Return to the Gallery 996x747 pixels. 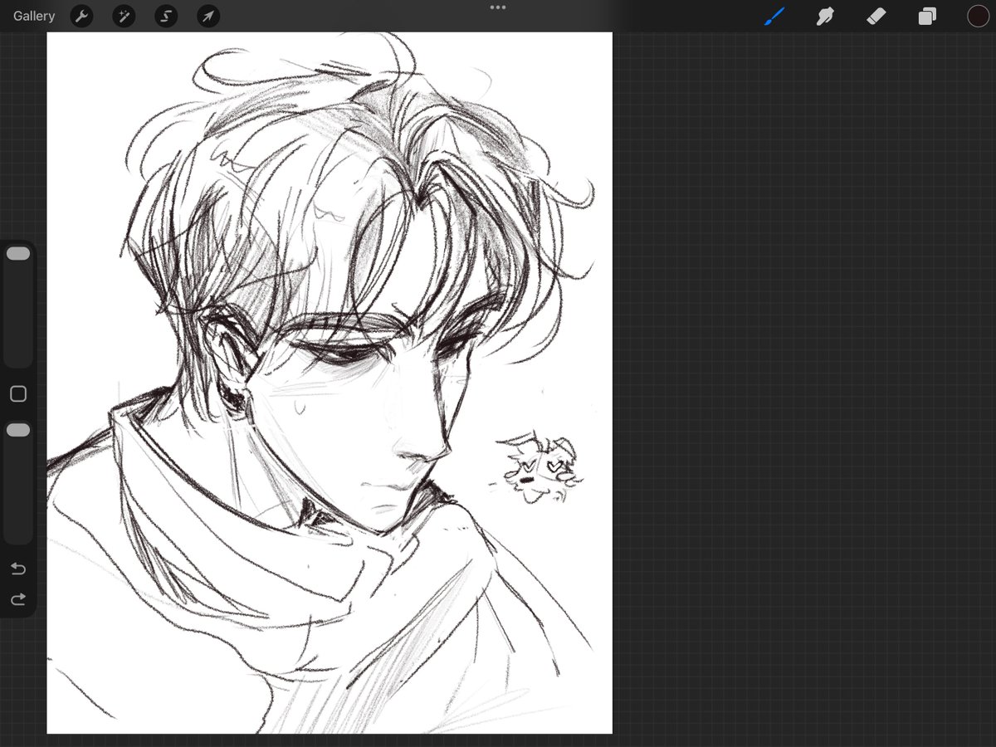(34, 16)
